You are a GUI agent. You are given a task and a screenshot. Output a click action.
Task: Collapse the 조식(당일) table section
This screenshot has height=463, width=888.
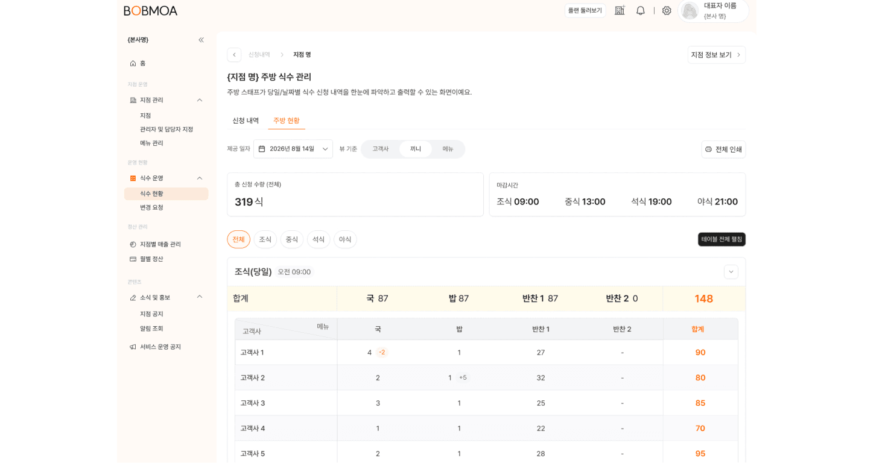731,272
